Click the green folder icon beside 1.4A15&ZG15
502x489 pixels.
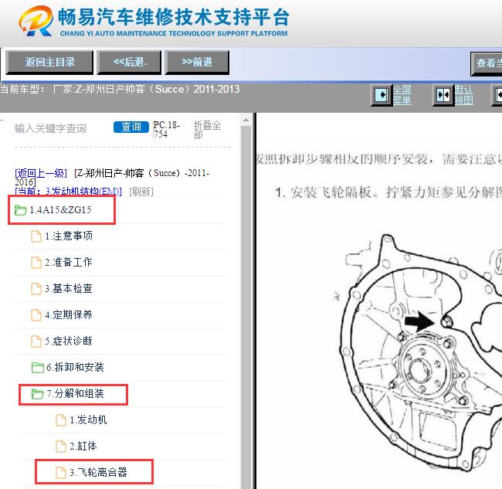point(21,210)
